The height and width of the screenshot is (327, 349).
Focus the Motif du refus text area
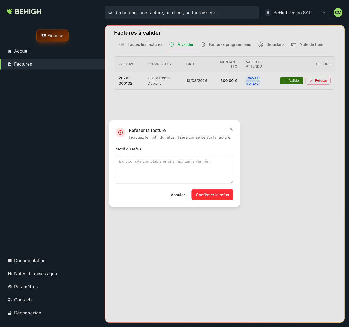point(174,169)
